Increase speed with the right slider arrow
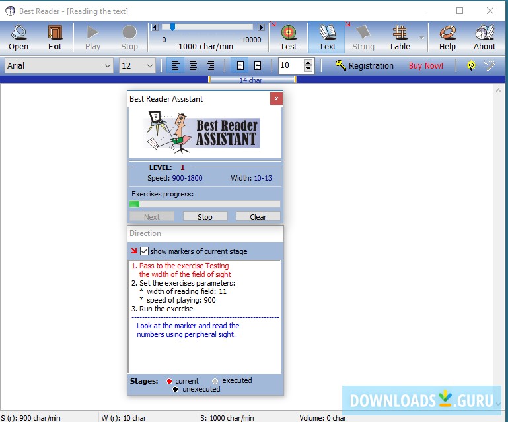This screenshot has width=508, height=422. [261, 27]
